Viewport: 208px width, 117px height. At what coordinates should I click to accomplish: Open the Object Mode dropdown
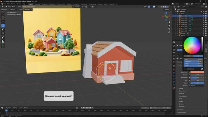(x=11, y=6)
